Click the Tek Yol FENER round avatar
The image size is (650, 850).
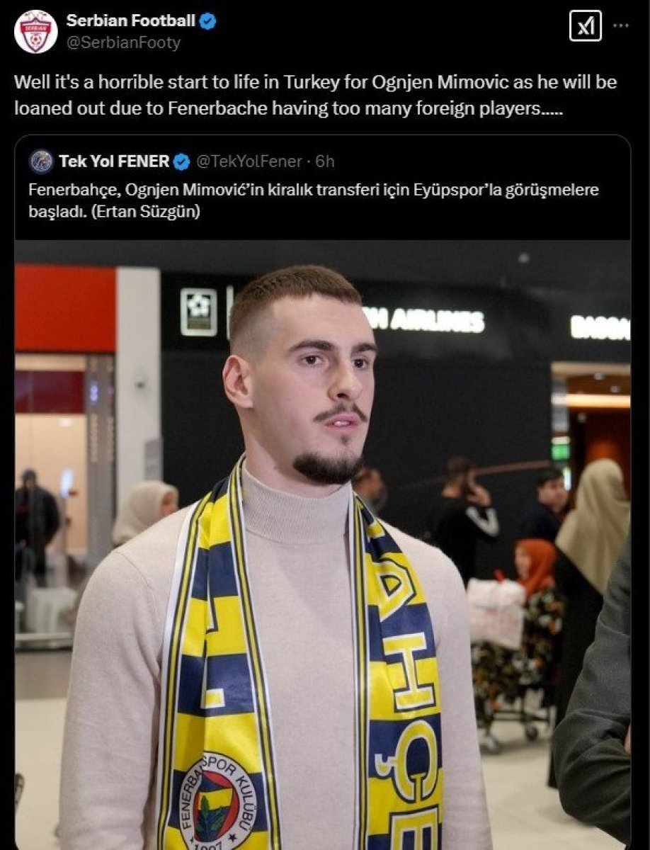pyautogui.click(x=41, y=161)
